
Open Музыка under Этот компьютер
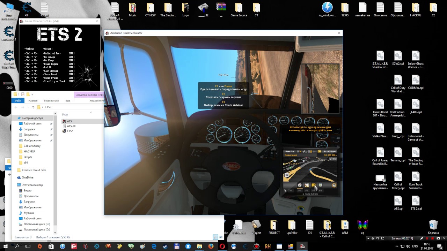coord(29,213)
